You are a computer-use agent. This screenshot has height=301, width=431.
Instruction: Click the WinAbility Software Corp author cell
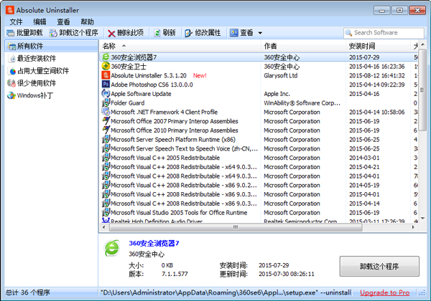(x=302, y=102)
